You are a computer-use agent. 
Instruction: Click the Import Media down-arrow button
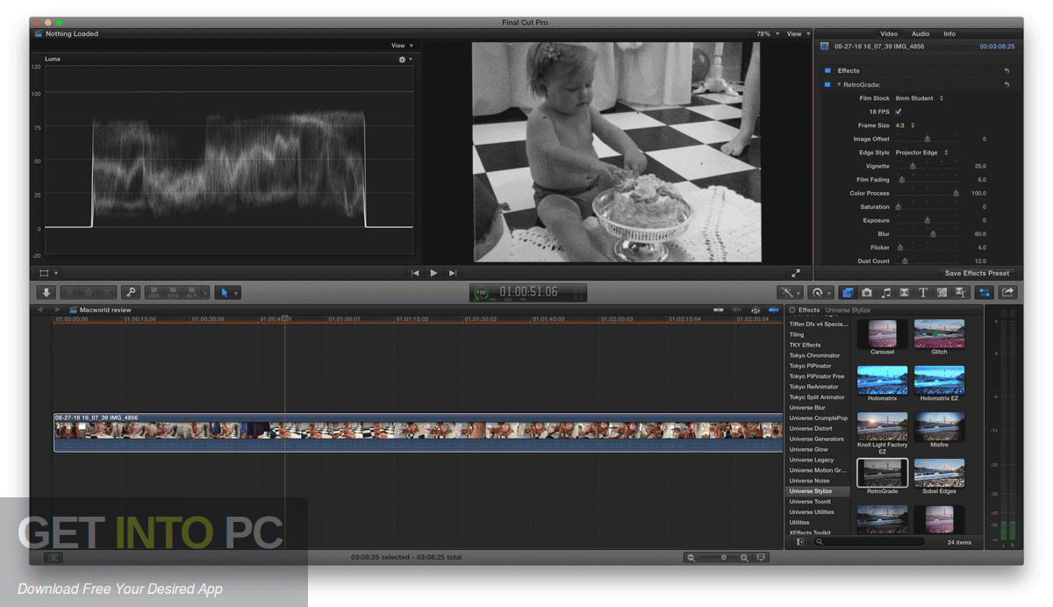[45, 292]
